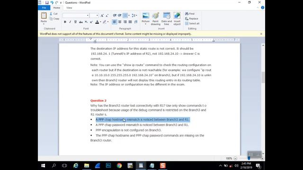The height and width of the screenshot is (170, 303).
Task: Toggle underline formatting
Action: click(75, 22)
